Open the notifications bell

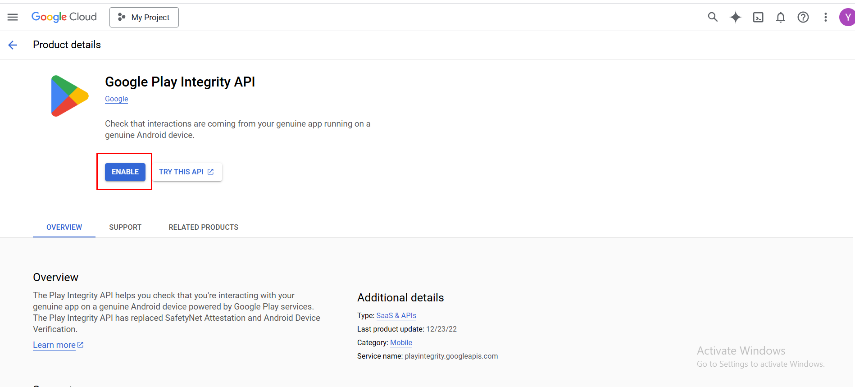tap(780, 17)
